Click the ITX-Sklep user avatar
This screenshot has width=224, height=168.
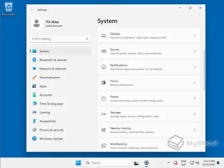36,23
